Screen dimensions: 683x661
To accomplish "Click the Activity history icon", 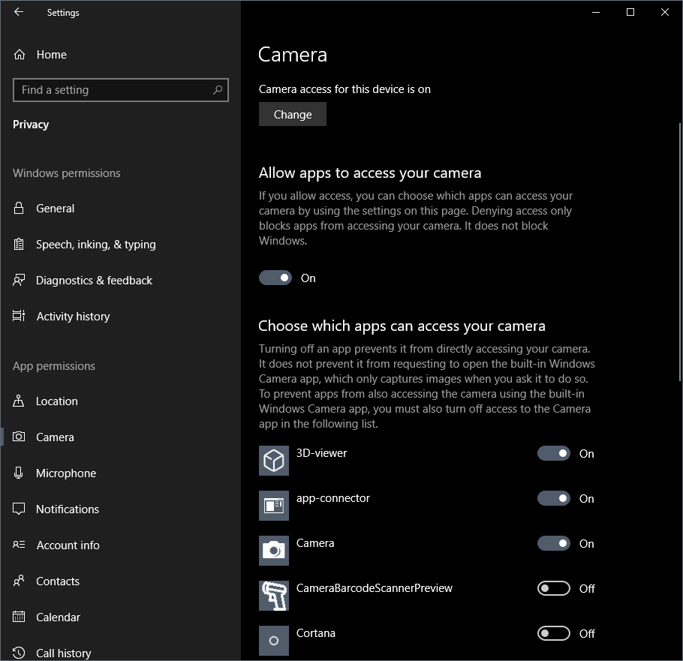I will coord(19,316).
